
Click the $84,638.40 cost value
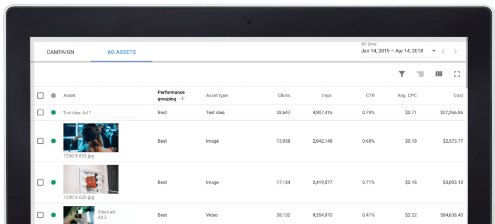tap(452, 215)
